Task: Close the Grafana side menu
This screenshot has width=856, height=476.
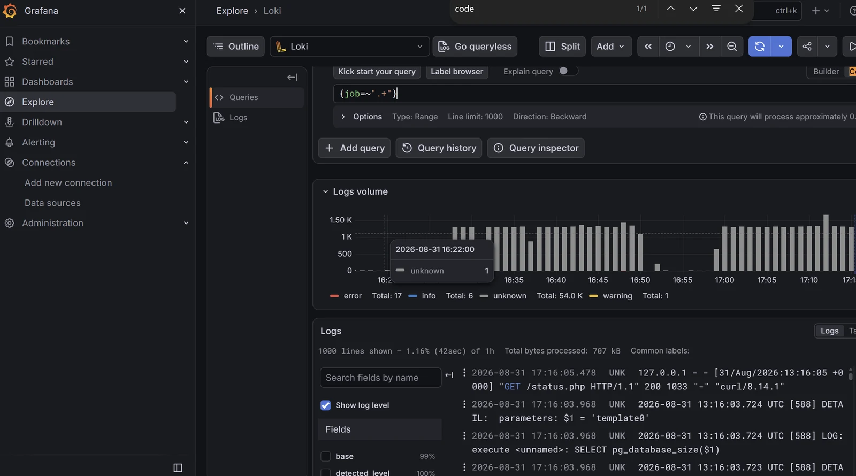Action: pos(182,11)
